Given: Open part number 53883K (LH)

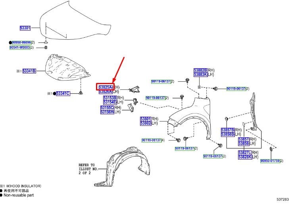Looking at the screenshot, I should tap(200, 75).
